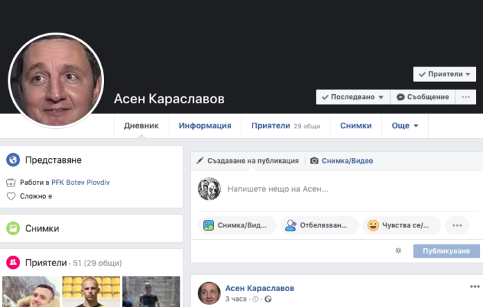Click the pink Приятели section icon
The image size is (483, 307).
pyautogui.click(x=13, y=263)
